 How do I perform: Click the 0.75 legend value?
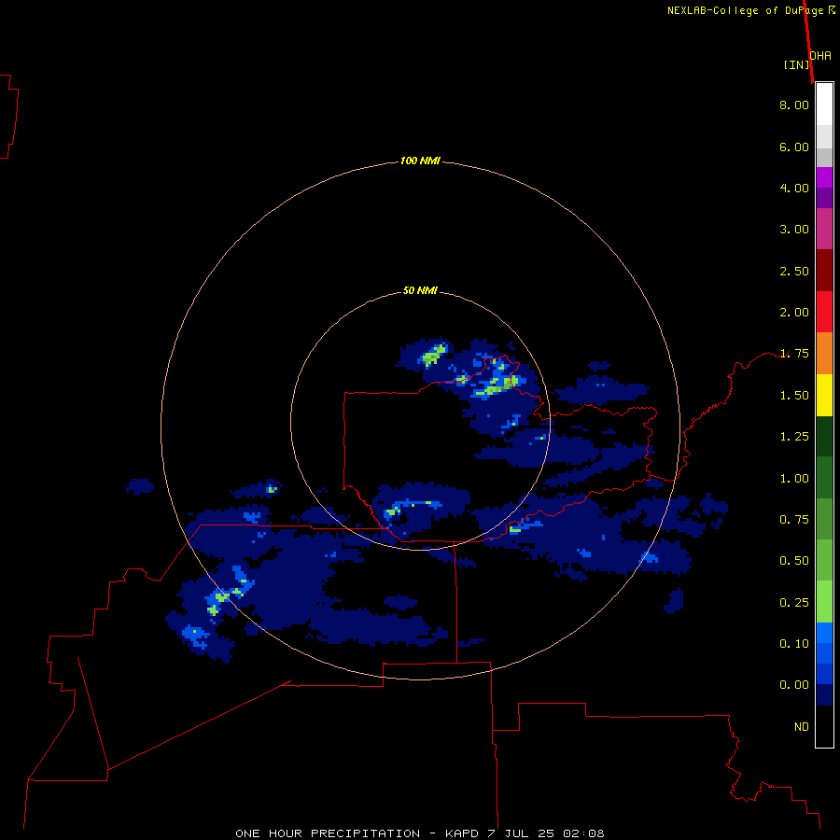(x=794, y=520)
